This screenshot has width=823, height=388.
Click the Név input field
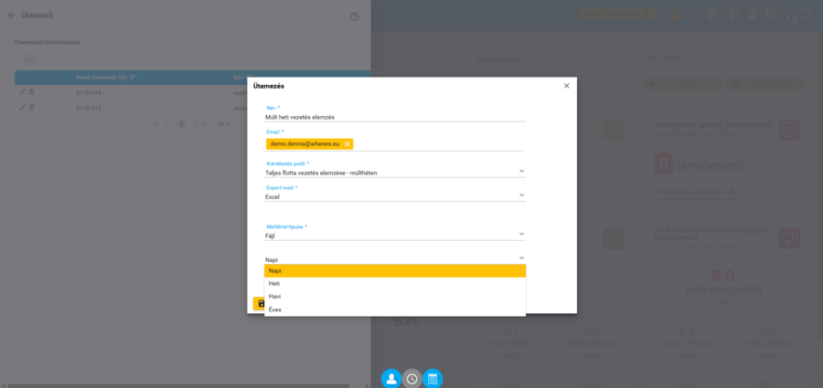(x=395, y=117)
